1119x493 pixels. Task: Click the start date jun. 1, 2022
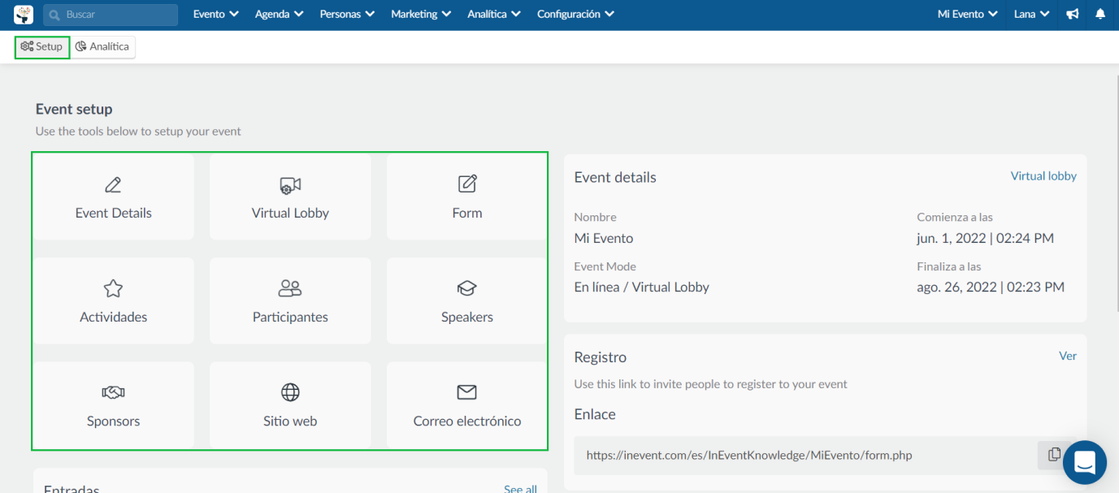[986, 239]
